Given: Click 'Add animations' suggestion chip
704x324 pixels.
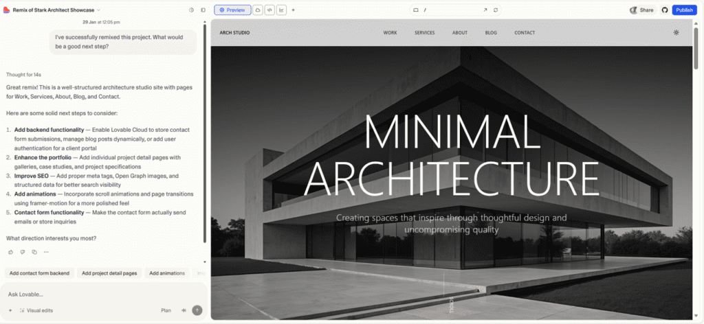Looking at the screenshot, I should point(167,273).
